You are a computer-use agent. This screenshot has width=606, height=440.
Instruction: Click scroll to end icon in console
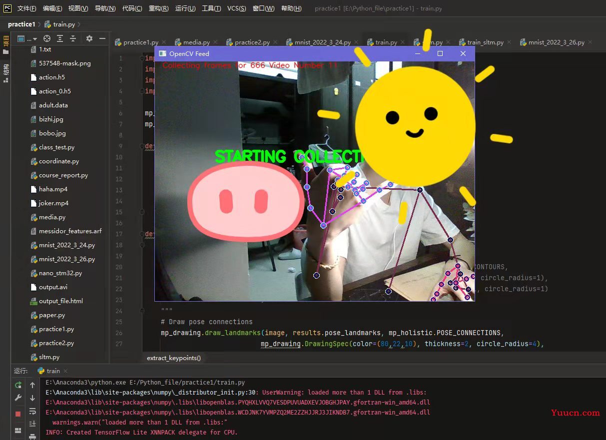32,424
